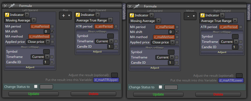Click c_atrPeriod field in right window
The height and width of the screenshot is (101, 251).
pos(229,27)
